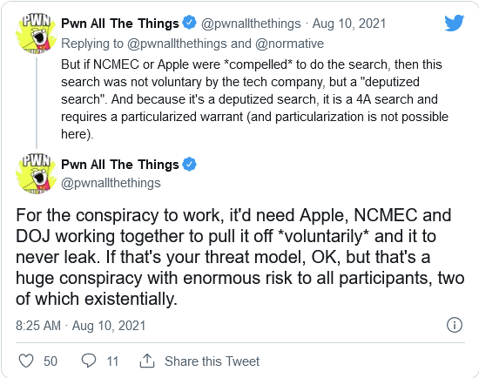Click the 50 likes count

51,361
